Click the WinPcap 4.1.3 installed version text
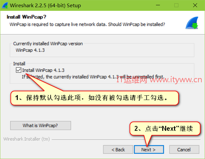The image size is (205, 159). click(x=30, y=50)
